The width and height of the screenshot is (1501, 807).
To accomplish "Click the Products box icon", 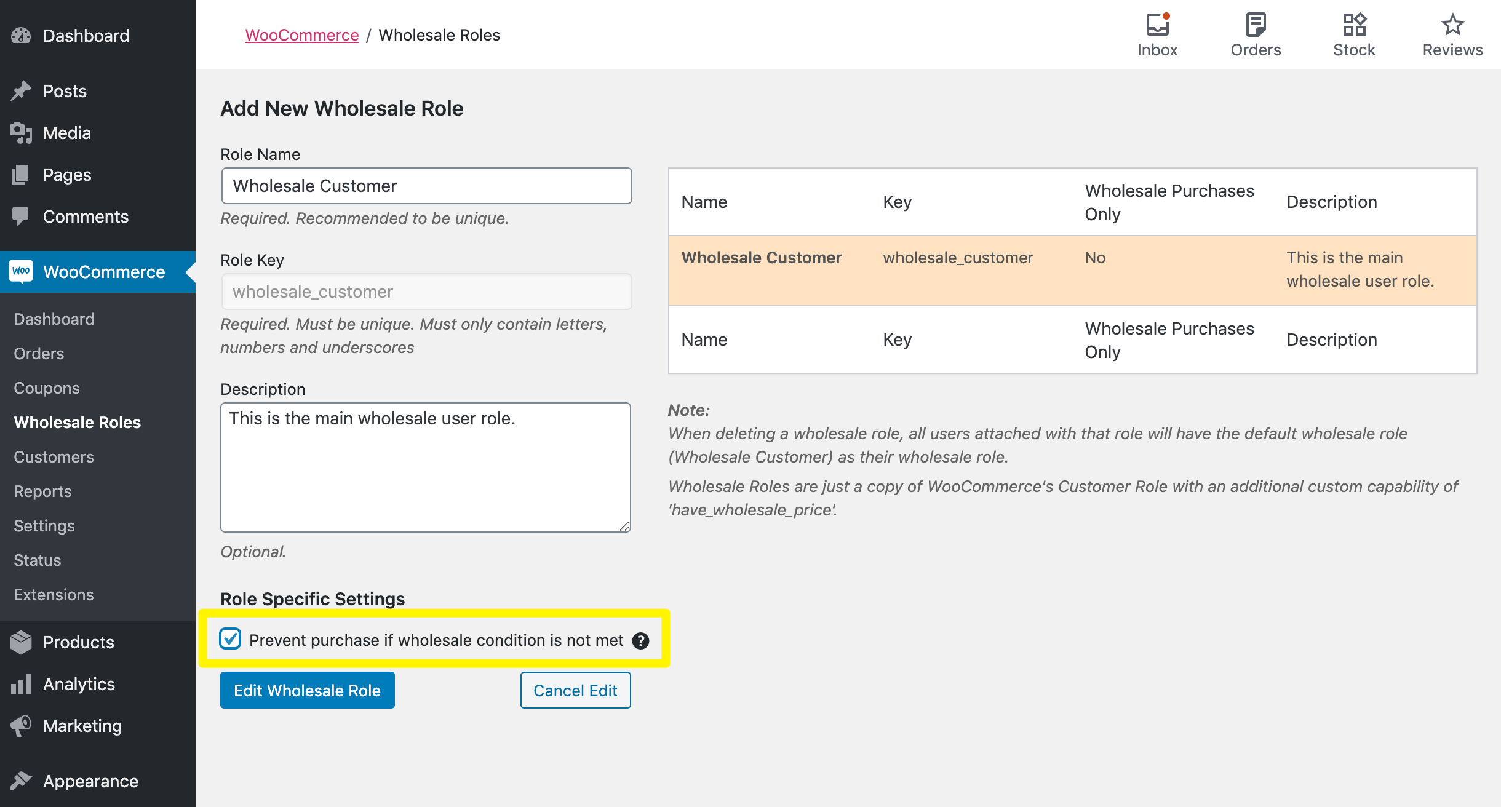I will point(21,642).
